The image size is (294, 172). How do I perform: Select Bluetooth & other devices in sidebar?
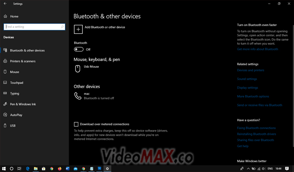click(27, 51)
